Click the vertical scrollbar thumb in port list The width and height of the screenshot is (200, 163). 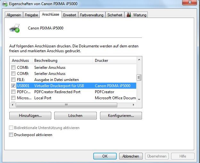[x=139, y=77]
